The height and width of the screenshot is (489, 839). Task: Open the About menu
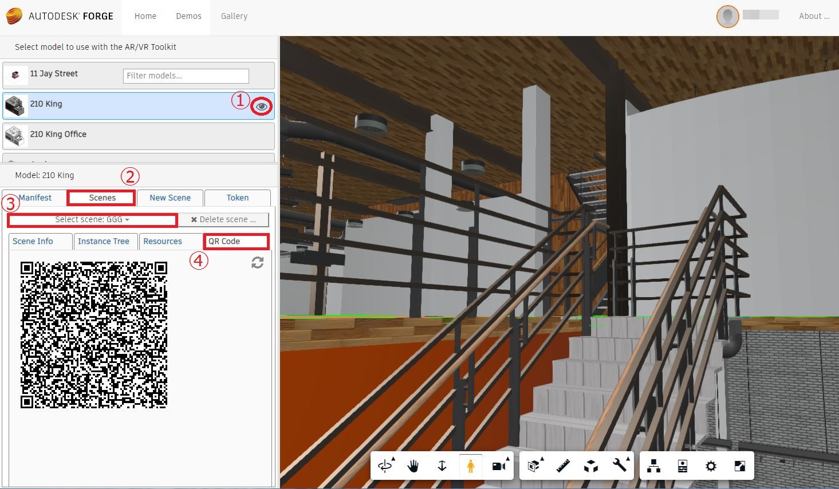pyautogui.click(x=814, y=16)
